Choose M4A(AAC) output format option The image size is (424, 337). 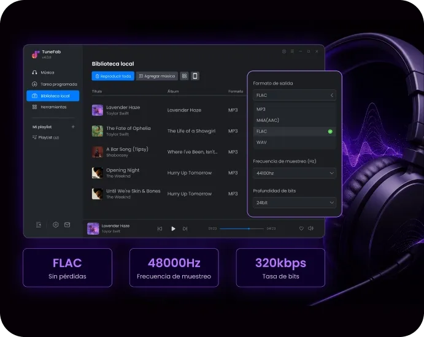pos(295,120)
